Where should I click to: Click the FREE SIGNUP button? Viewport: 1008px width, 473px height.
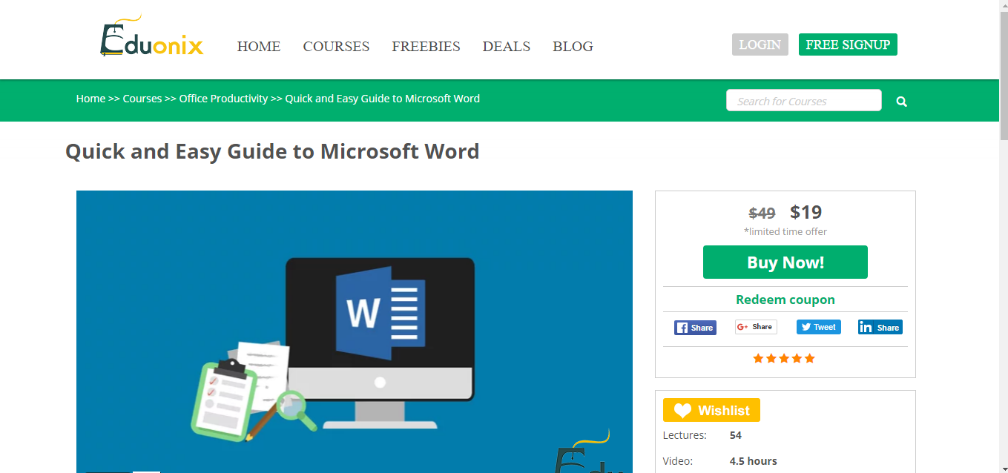pos(848,44)
